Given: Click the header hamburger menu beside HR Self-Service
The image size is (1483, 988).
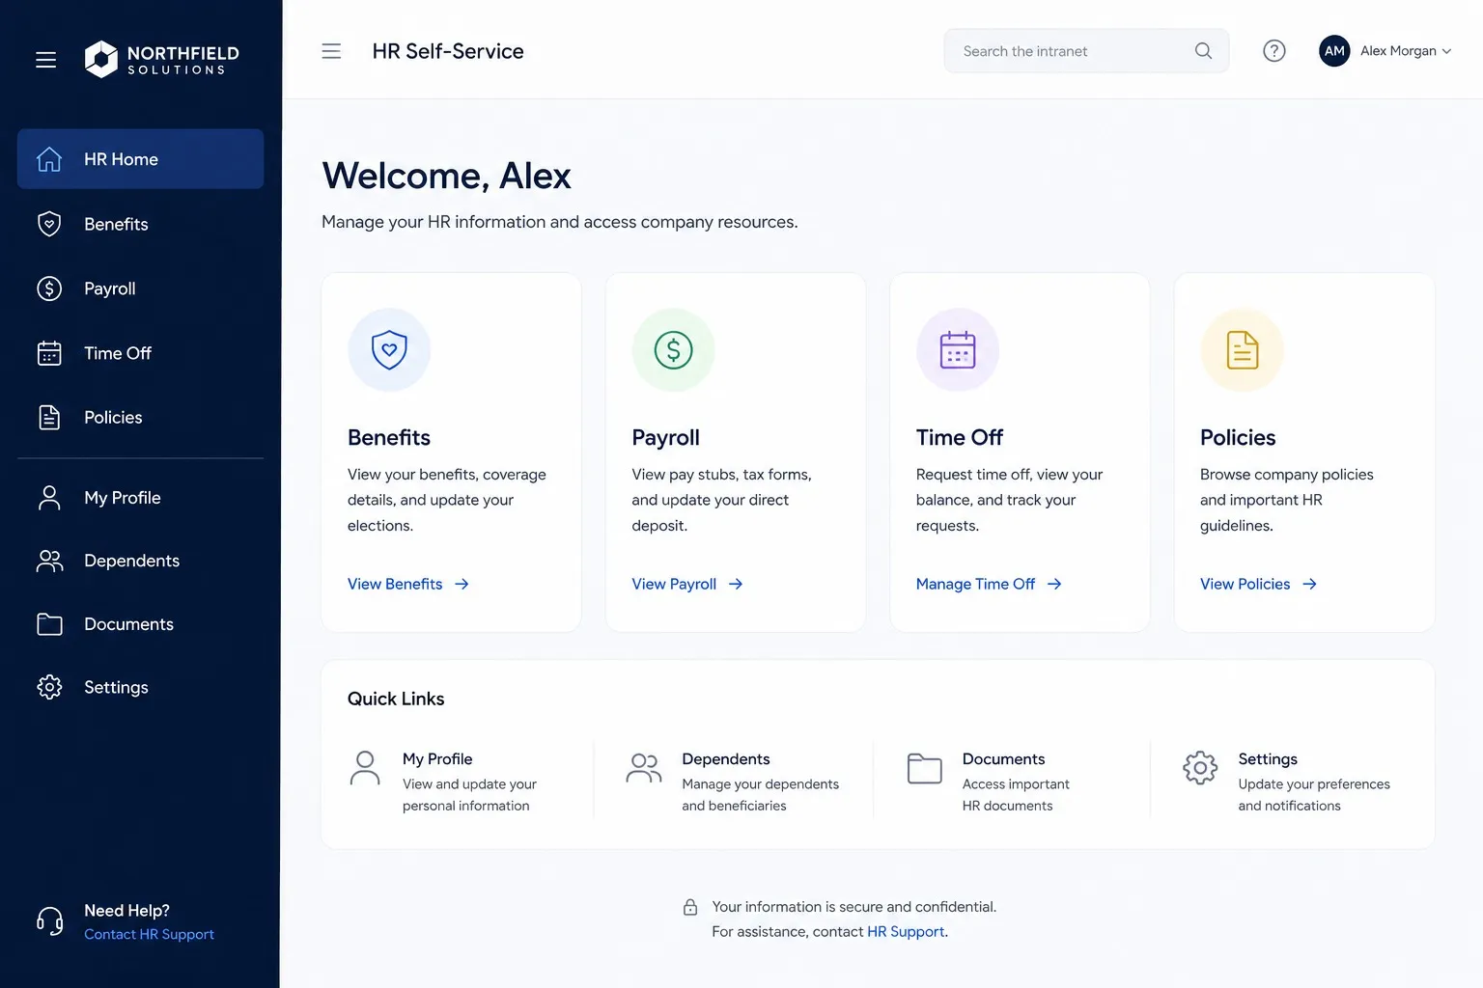Looking at the screenshot, I should (x=331, y=51).
